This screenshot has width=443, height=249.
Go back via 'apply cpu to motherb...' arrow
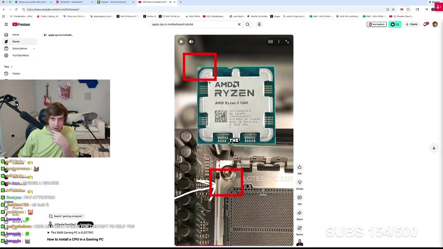(x=45, y=35)
